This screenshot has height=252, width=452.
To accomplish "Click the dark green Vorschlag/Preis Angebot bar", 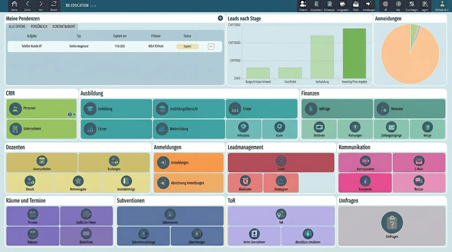I will [354, 53].
